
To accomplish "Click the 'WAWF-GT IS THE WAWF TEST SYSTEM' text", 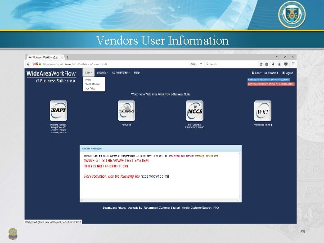I will 116,161.
